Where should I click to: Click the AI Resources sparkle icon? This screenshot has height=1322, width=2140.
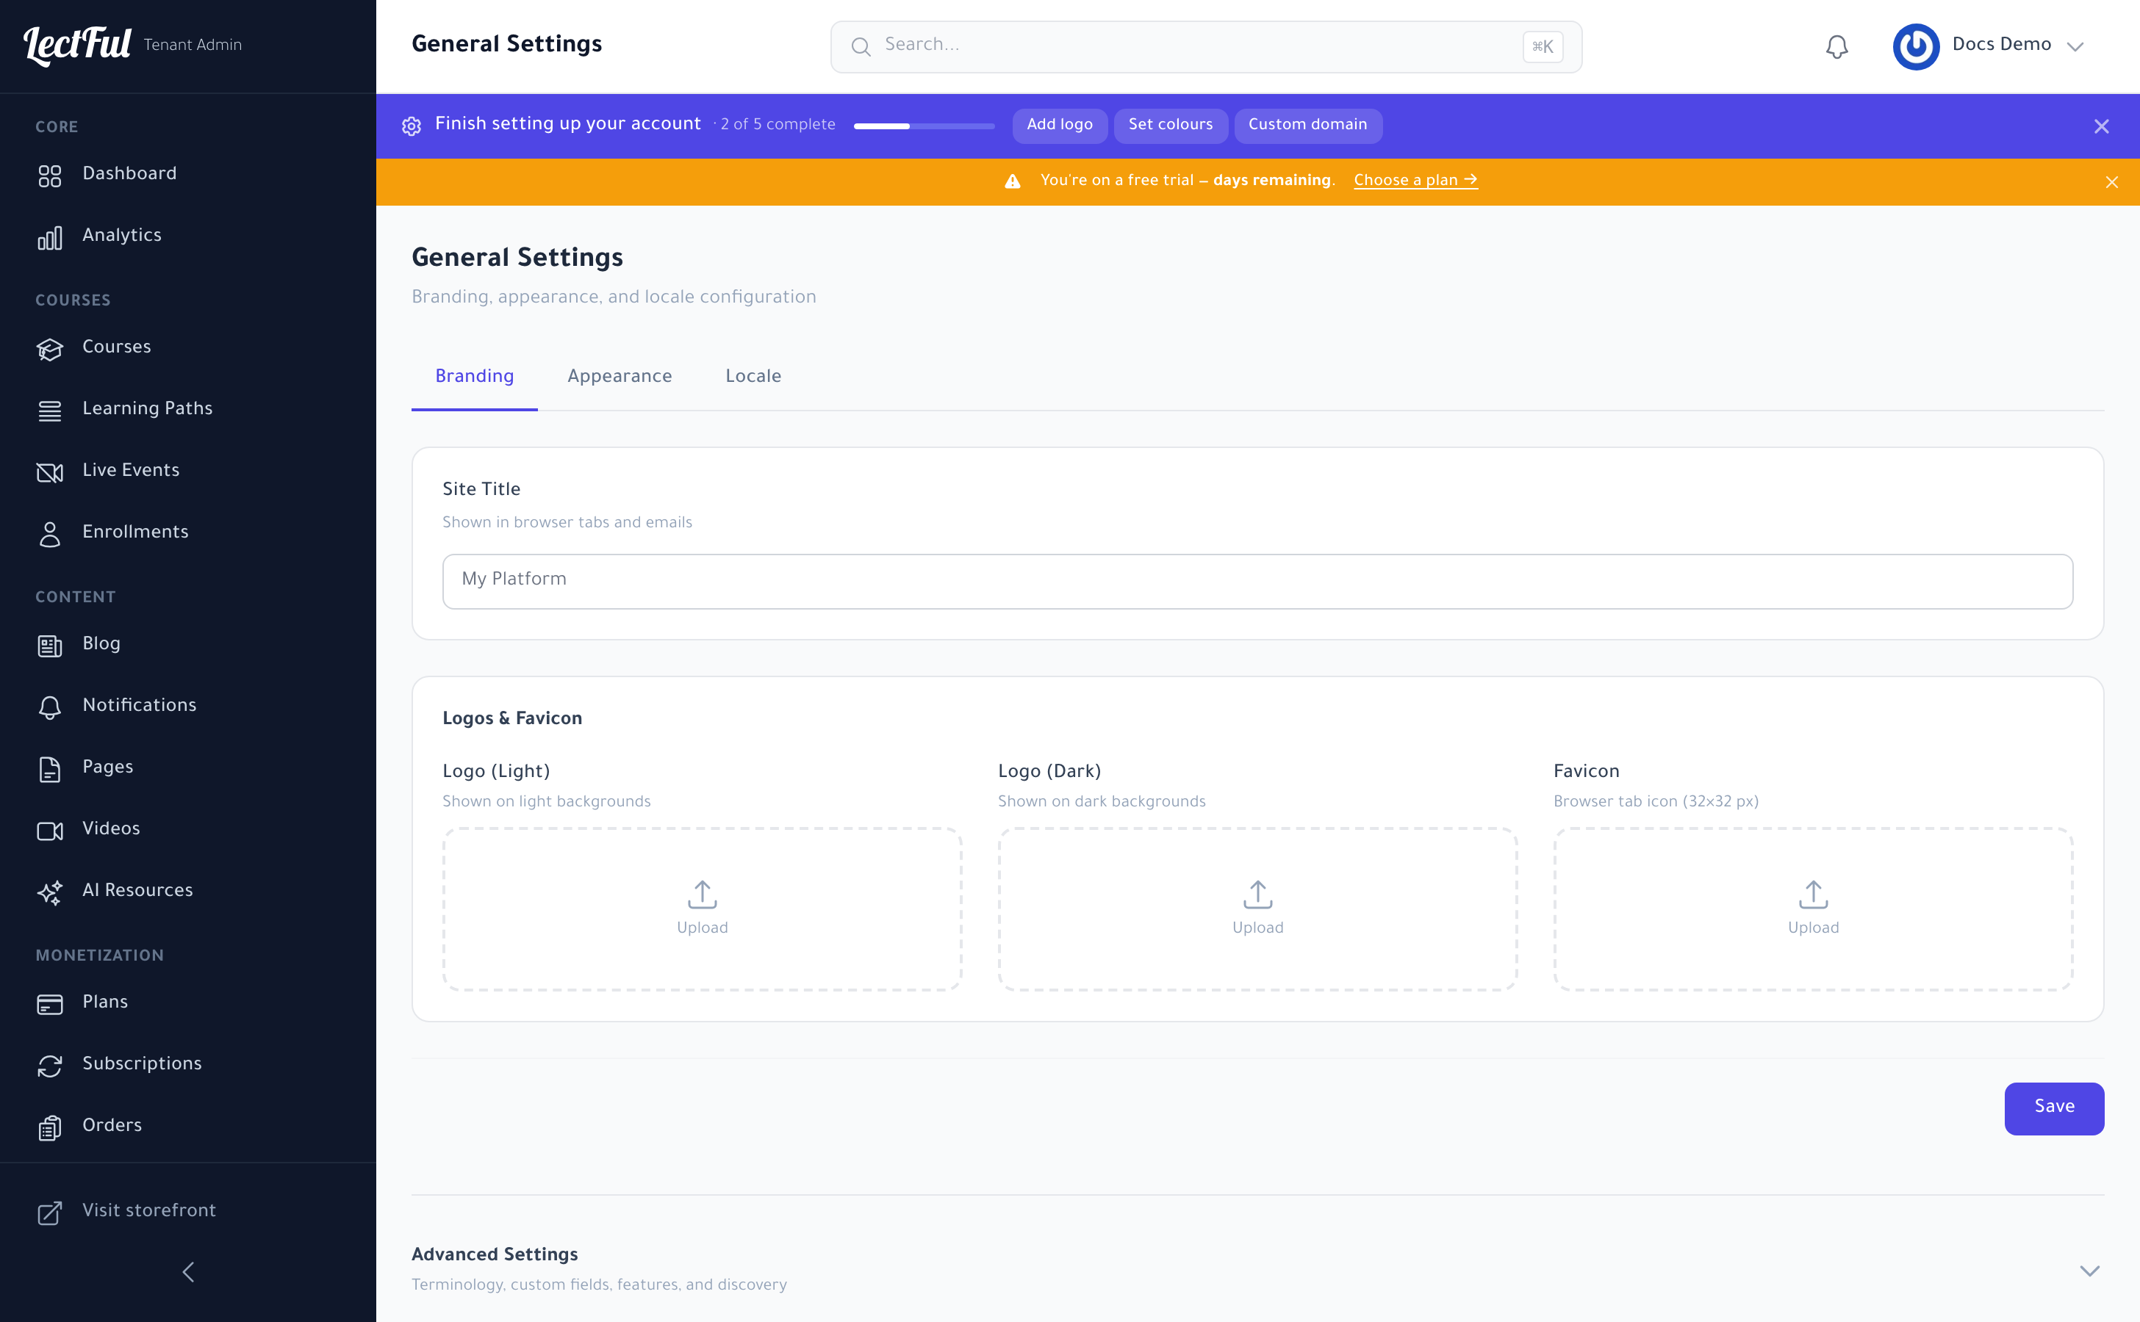pyautogui.click(x=50, y=892)
